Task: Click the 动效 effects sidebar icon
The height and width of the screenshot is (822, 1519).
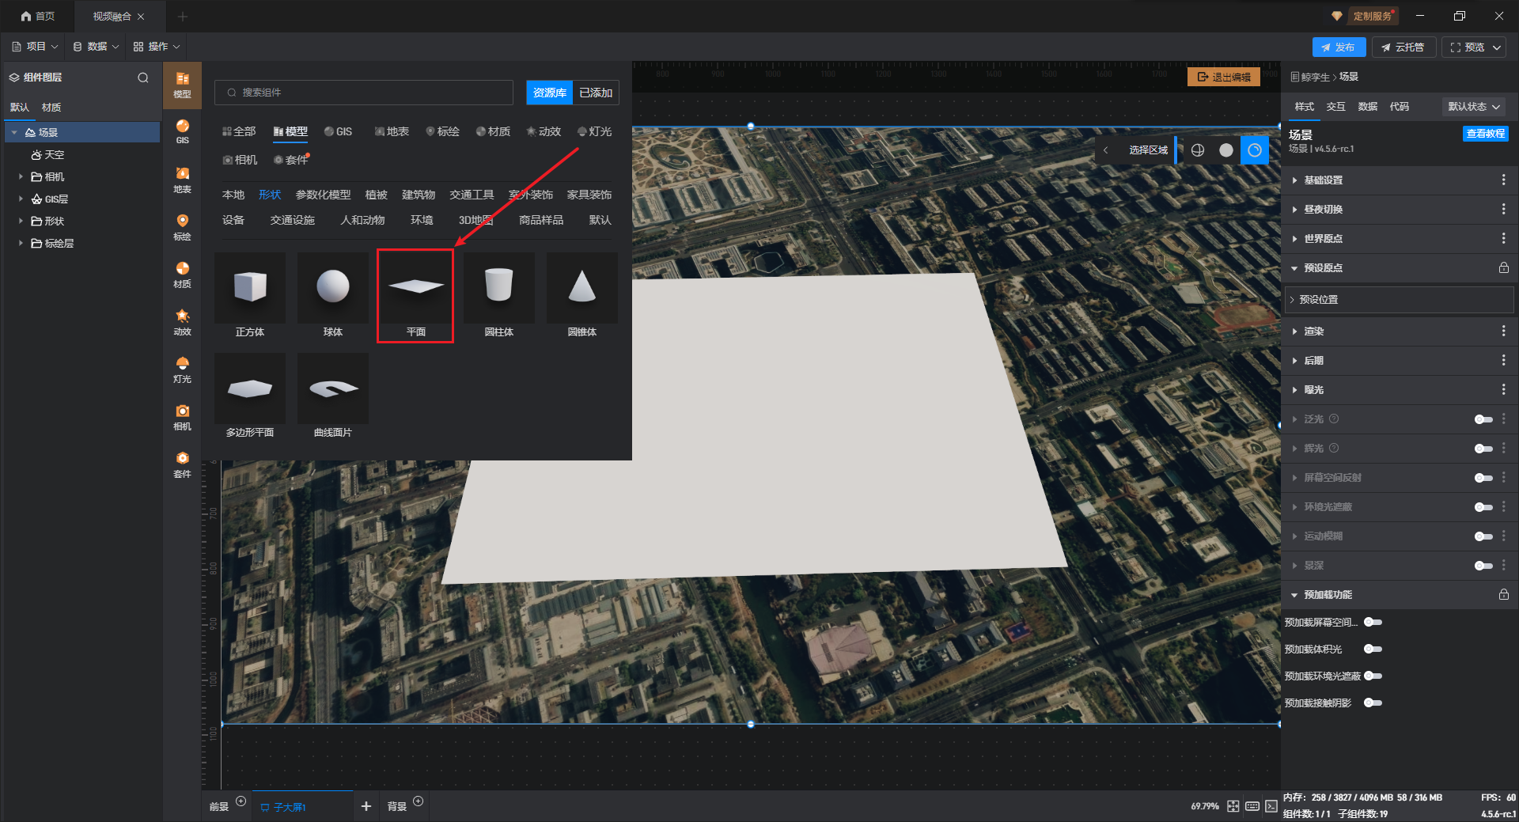Action: click(x=182, y=321)
